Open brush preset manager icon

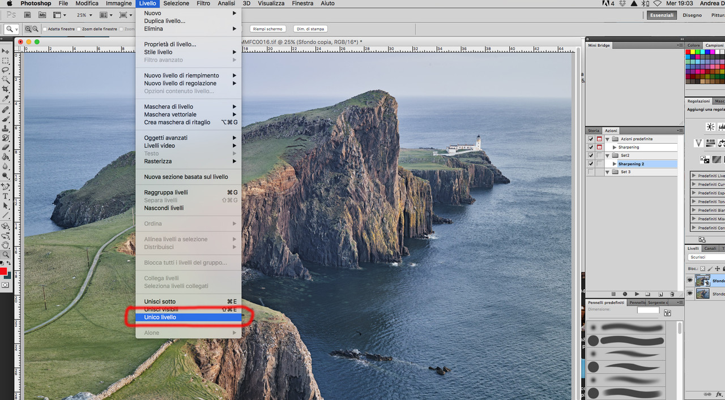(x=667, y=313)
